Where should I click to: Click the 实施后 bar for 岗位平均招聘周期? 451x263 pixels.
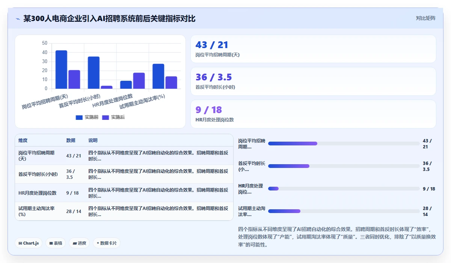pyautogui.click(x=74, y=80)
